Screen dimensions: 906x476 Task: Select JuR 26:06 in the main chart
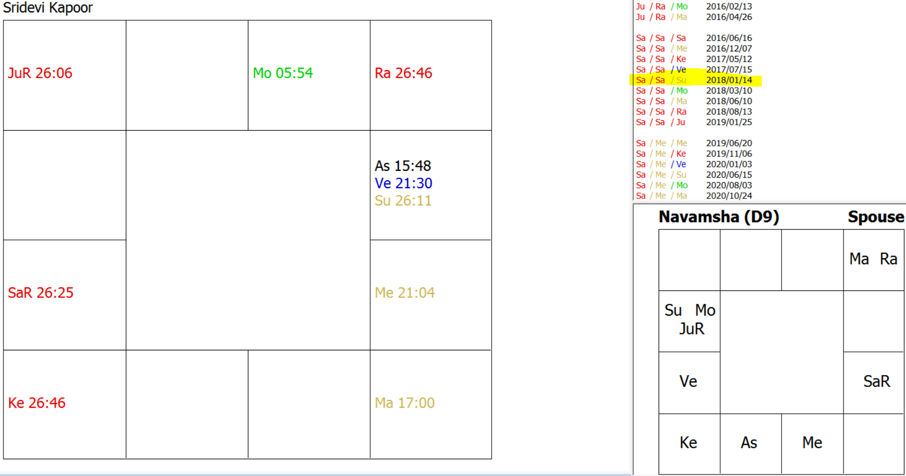point(40,73)
